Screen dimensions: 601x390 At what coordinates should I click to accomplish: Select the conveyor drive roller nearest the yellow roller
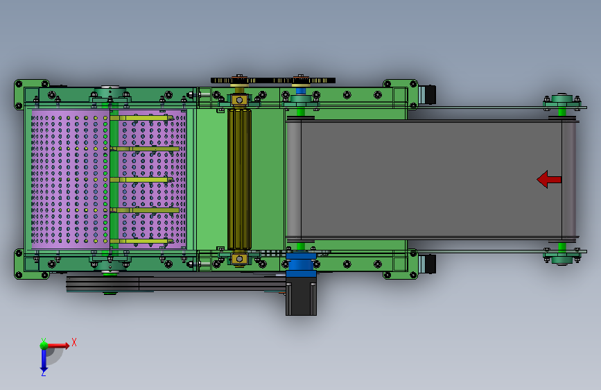click(x=294, y=179)
